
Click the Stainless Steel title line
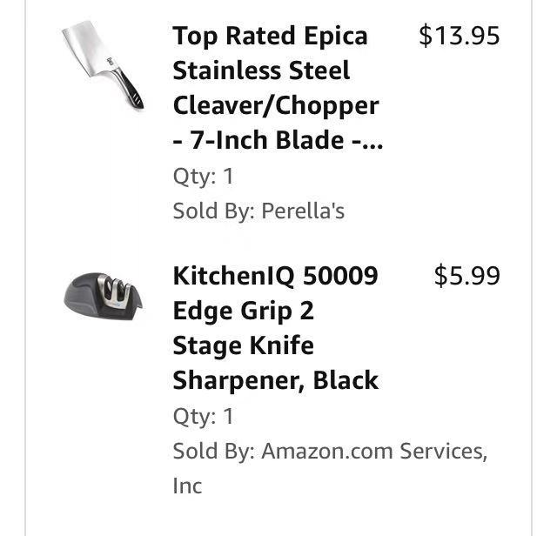[x=261, y=70]
